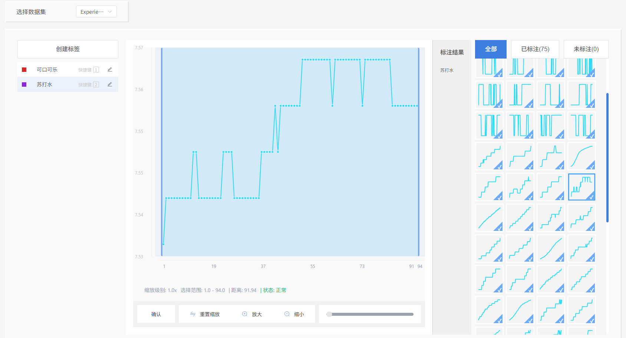Viewport: 626px width, 338px height.
Task: Switch to the 未标注(0) tab
Action: click(586, 49)
